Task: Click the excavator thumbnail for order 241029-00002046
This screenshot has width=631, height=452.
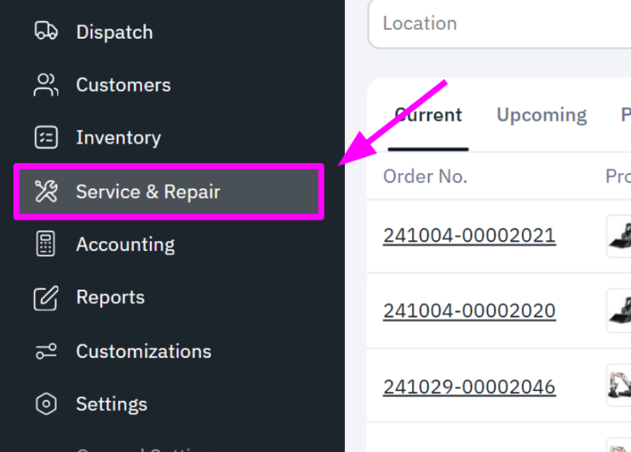Action: point(621,386)
